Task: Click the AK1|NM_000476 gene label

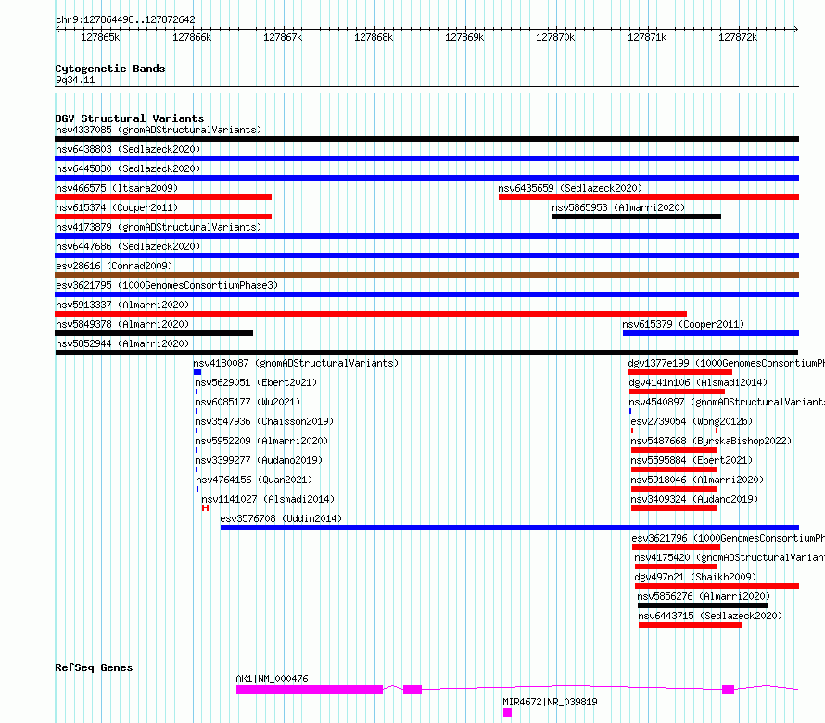Action: coord(272,679)
